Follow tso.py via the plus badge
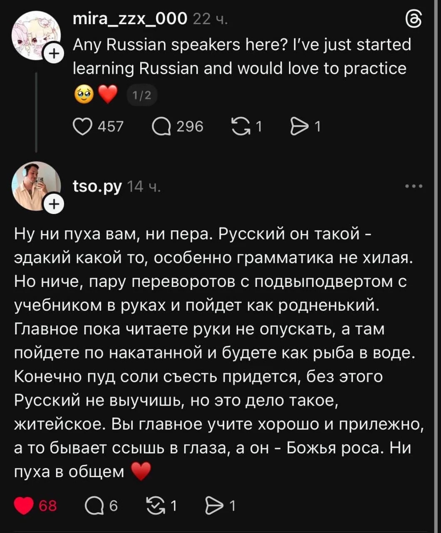The height and width of the screenshot is (533, 441). click(53, 204)
